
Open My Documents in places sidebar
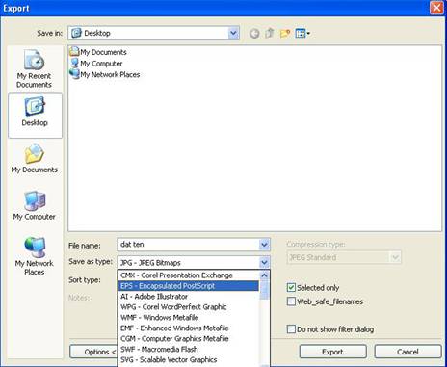(35, 159)
